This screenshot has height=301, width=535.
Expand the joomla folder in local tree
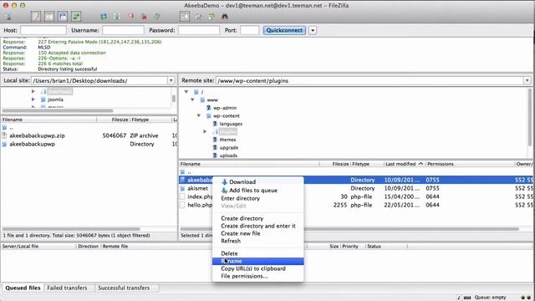33,99
